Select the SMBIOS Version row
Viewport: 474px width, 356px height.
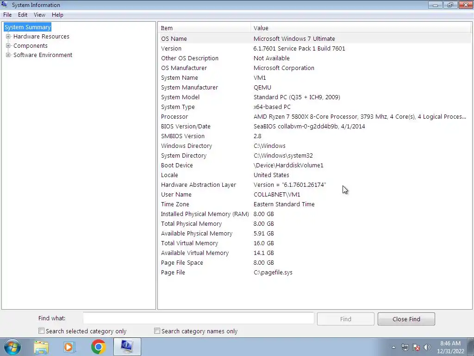pyautogui.click(x=315, y=136)
